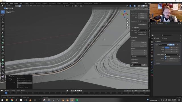This screenshot has height=102, width=182.
Task: Click the viewport zoom magnifier gizmo
Action: (127, 20)
